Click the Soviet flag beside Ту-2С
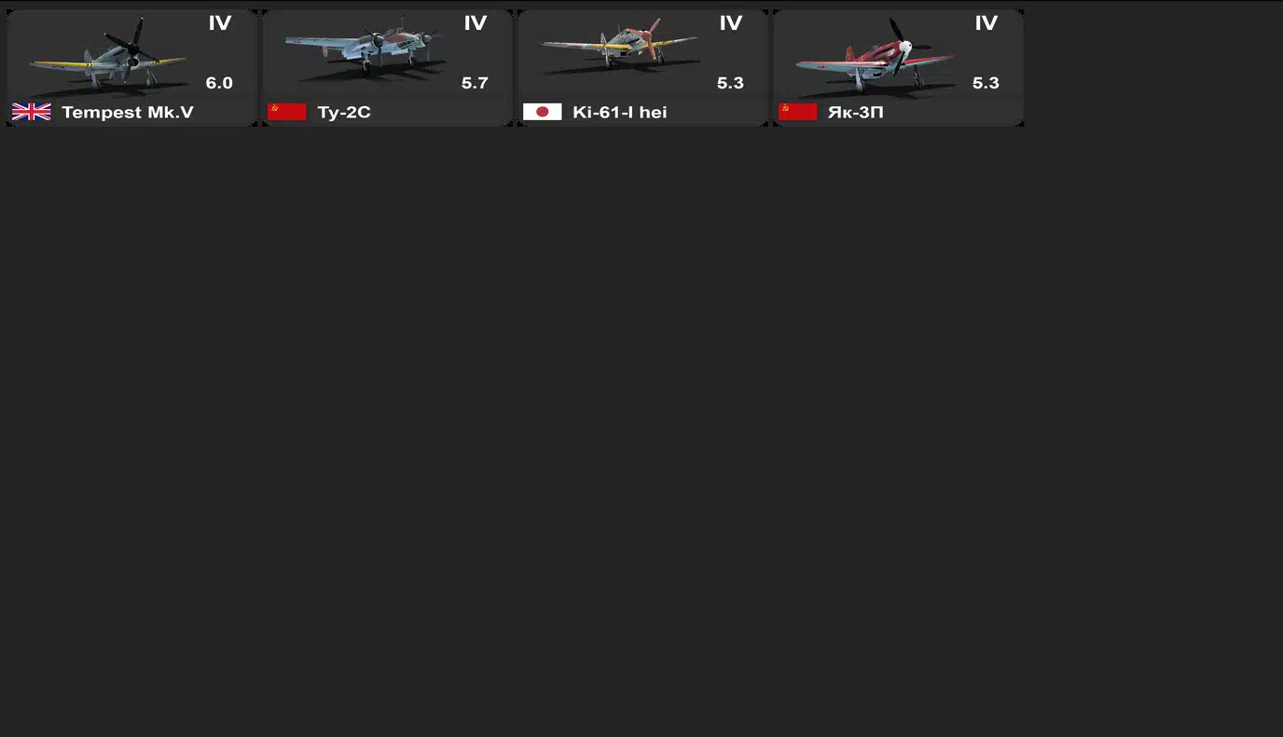The width and height of the screenshot is (1283, 737). tap(287, 112)
